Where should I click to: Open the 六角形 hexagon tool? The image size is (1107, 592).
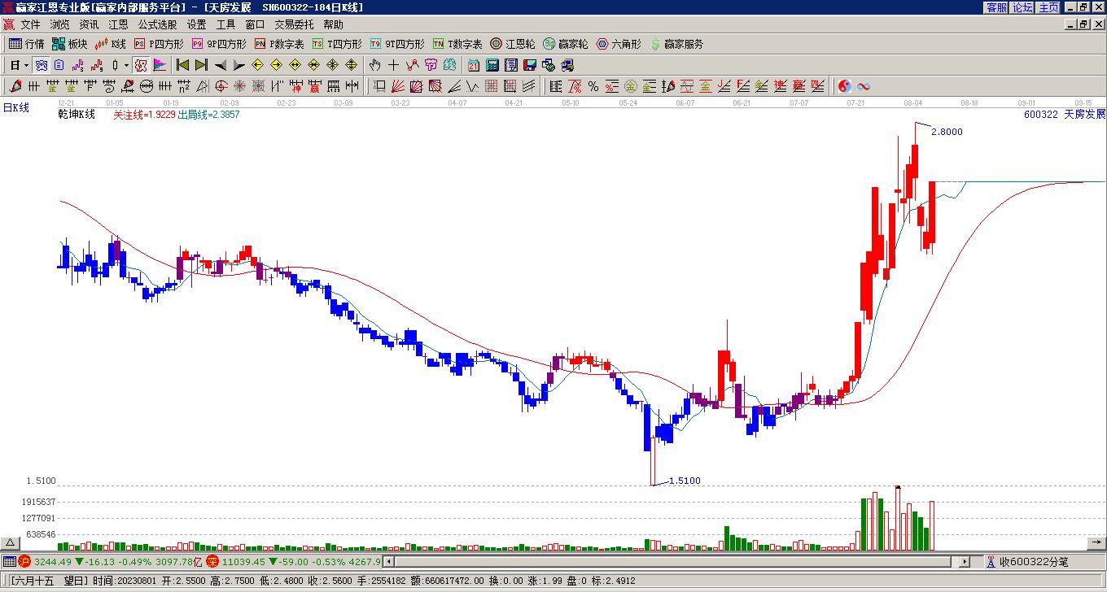(x=619, y=44)
